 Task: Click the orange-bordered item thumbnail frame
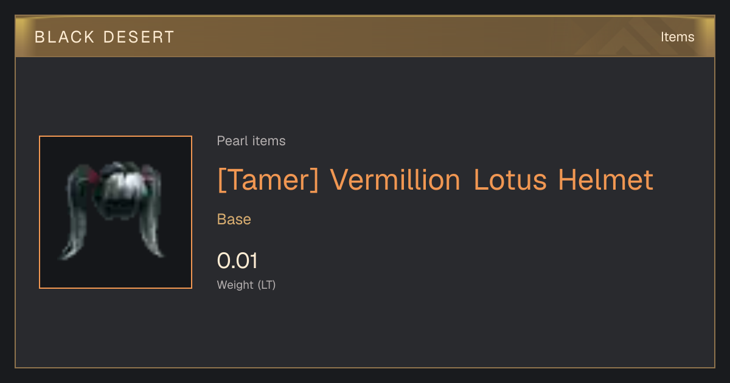116,212
